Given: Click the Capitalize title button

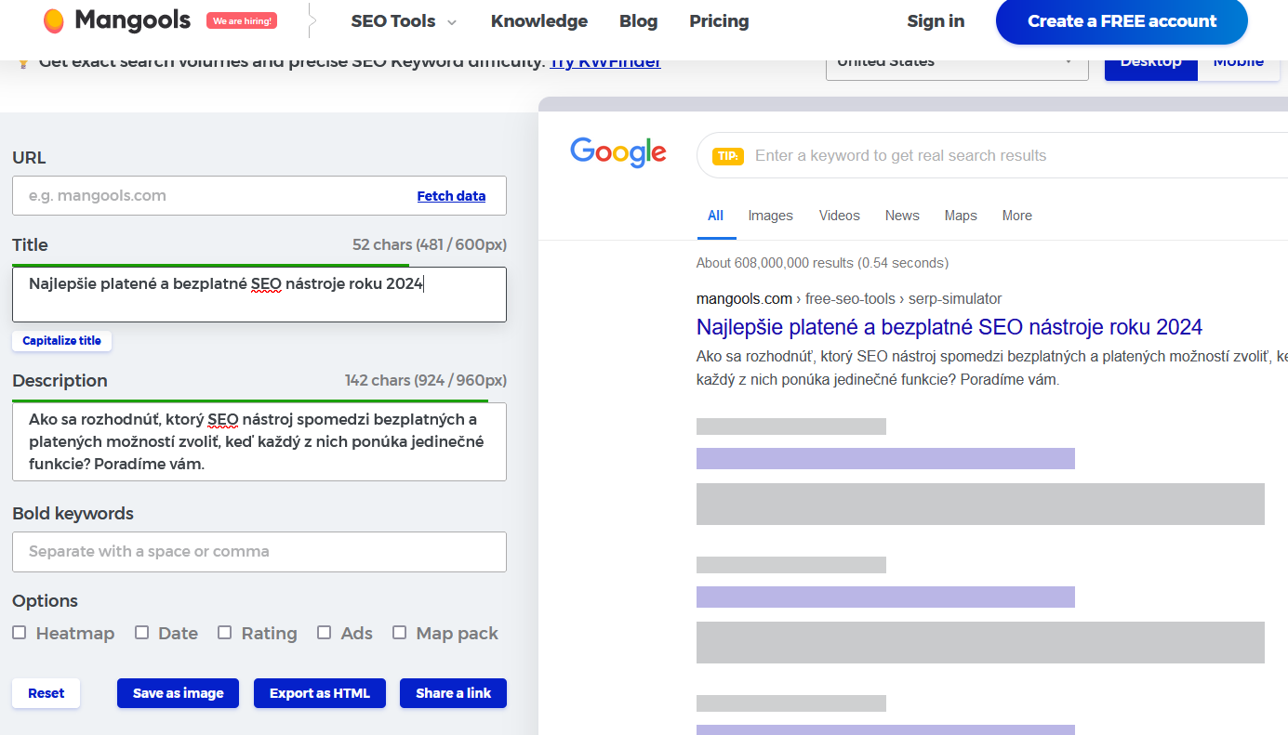Looking at the screenshot, I should 61,341.
